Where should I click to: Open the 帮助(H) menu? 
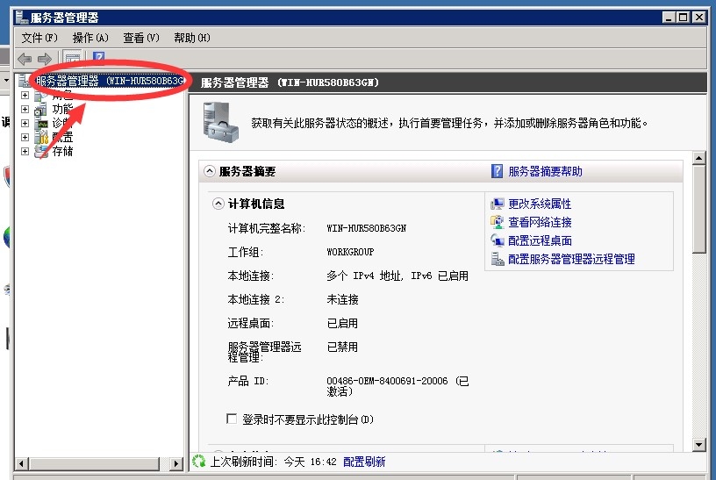192,38
